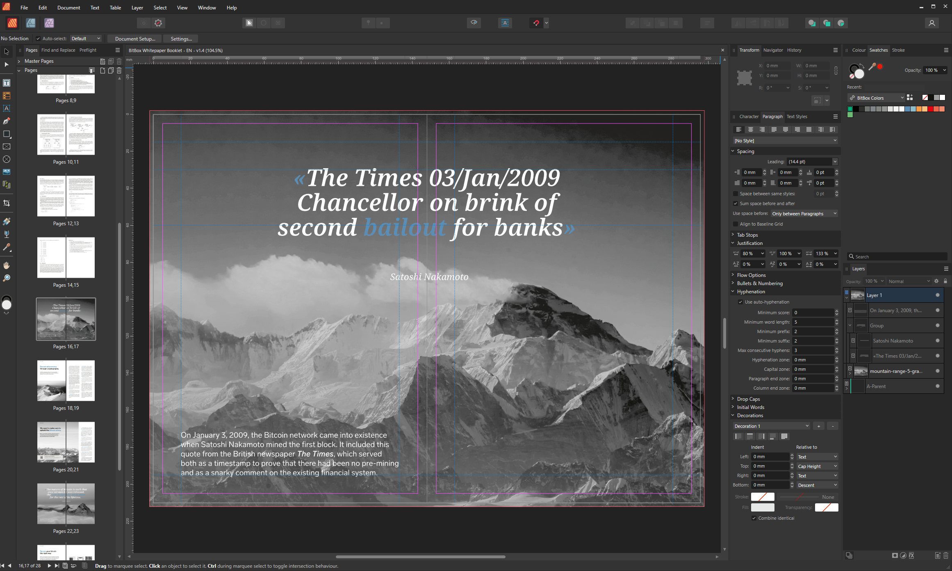Viewport: 952px width, 571px height.
Task: Open Use space before dropdown
Action: 804,214
